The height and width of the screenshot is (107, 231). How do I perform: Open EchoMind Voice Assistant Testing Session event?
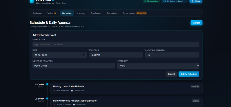pos(126,102)
